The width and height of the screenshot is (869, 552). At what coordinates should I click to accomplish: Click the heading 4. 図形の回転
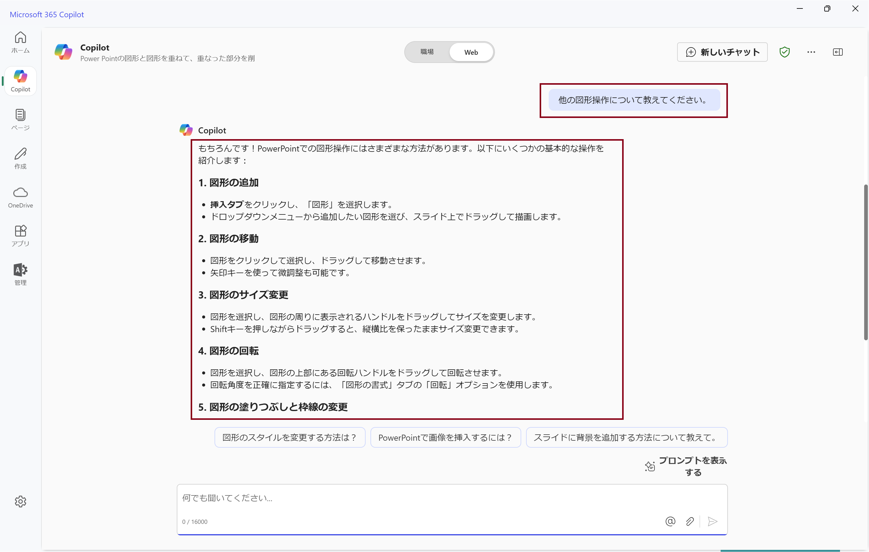[x=228, y=351]
